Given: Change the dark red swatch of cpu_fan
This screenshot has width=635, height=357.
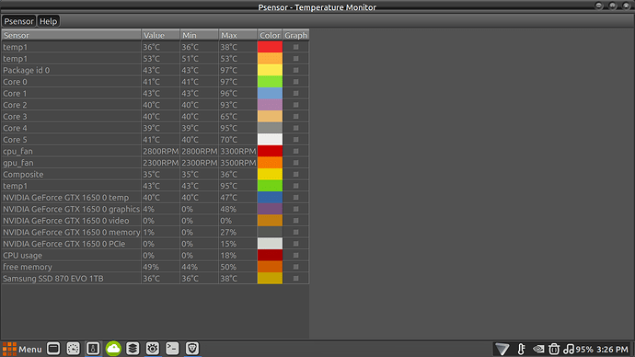Looking at the screenshot, I should point(270,152).
